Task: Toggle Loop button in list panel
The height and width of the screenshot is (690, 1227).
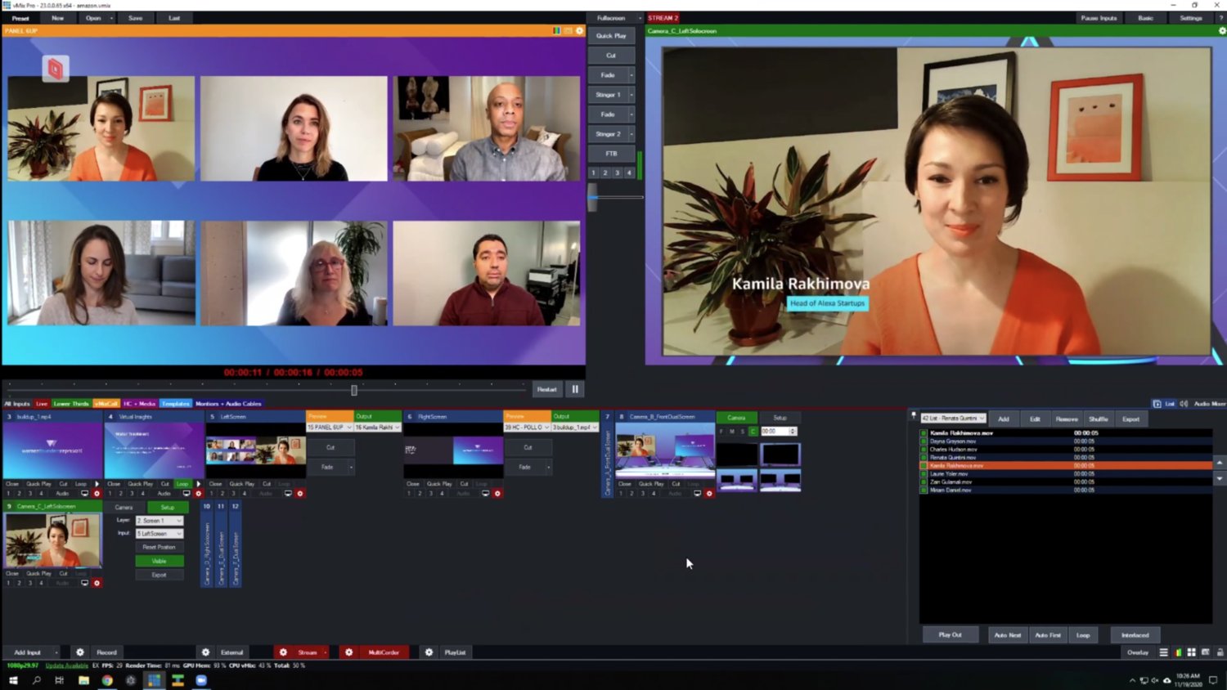Action: tap(1083, 635)
